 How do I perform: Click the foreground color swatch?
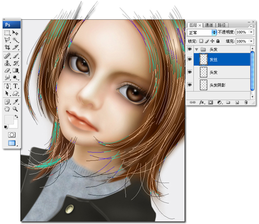(9, 120)
